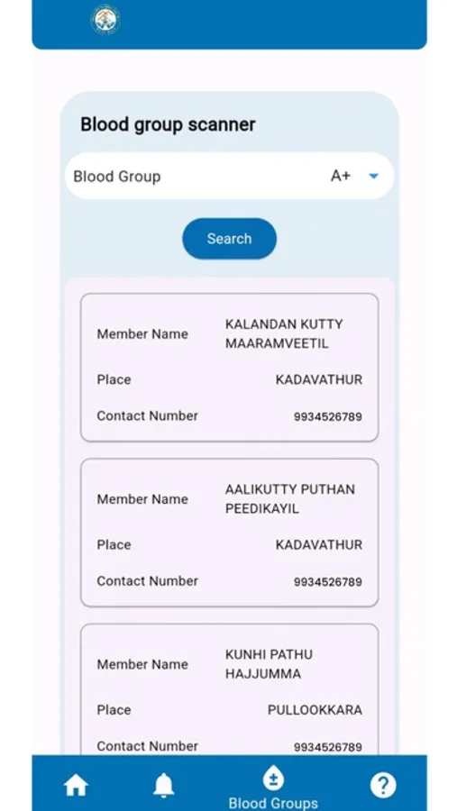The height and width of the screenshot is (811, 457).
Task: Select KADAVATHUR place in second card
Action: pos(319,544)
